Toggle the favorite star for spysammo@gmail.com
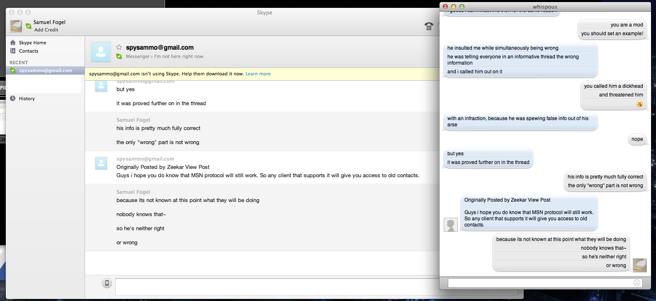This screenshot has width=656, height=301. [x=119, y=47]
